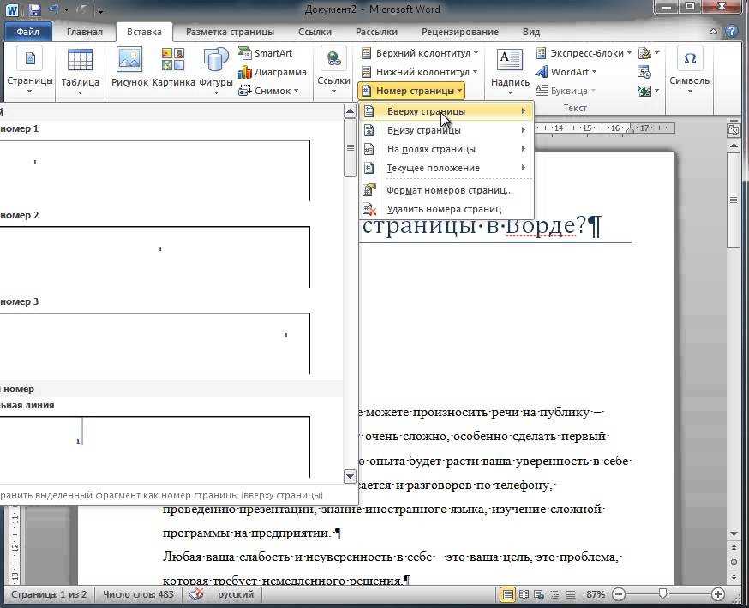Click the Текущее положение menu icon

369,168
